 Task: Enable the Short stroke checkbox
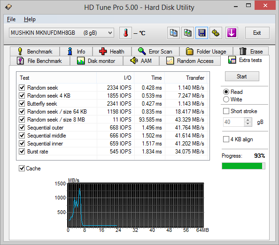226,111
